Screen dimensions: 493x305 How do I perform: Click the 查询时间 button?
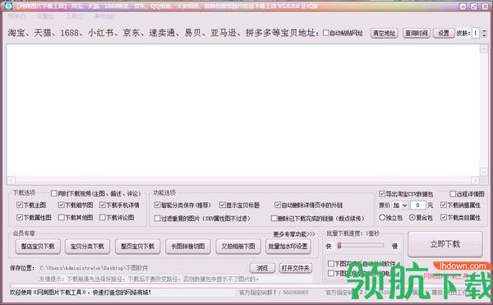pos(416,33)
